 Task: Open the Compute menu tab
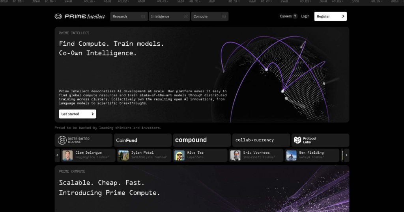[x=209, y=17]
